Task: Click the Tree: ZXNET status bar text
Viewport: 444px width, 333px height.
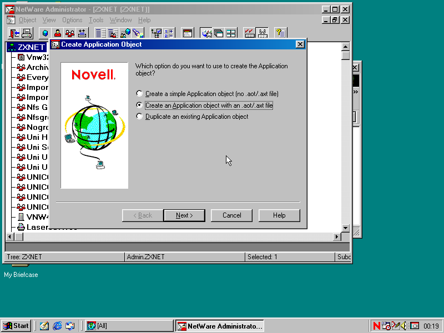Action: click(x=24, y=257)
